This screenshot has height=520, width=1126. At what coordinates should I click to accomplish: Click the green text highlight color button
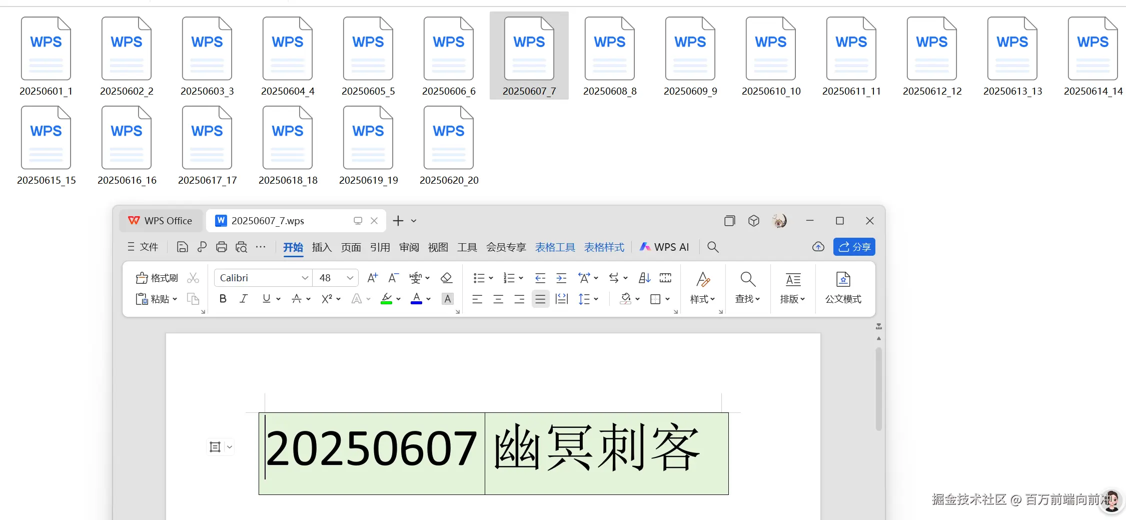click(386, 299)
